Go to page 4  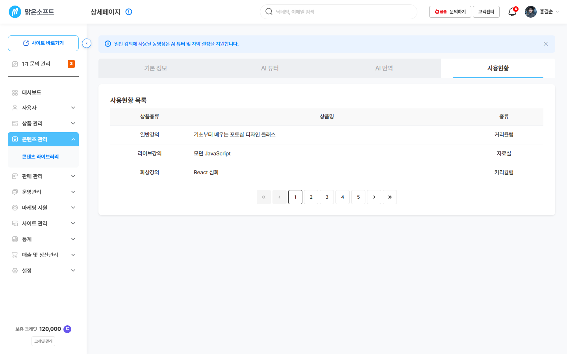[x=343, y=197]
